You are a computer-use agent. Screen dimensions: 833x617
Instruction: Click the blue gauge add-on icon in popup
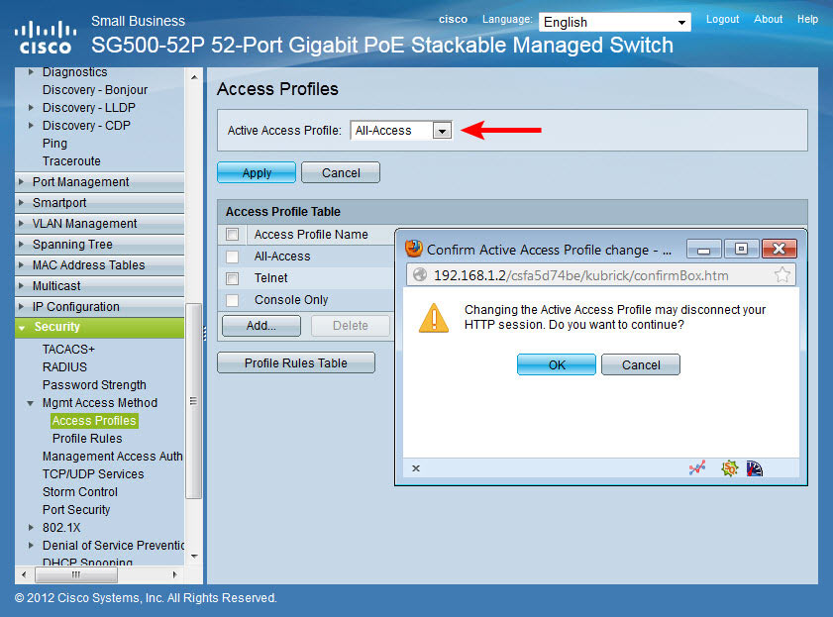tap(754, 467)
